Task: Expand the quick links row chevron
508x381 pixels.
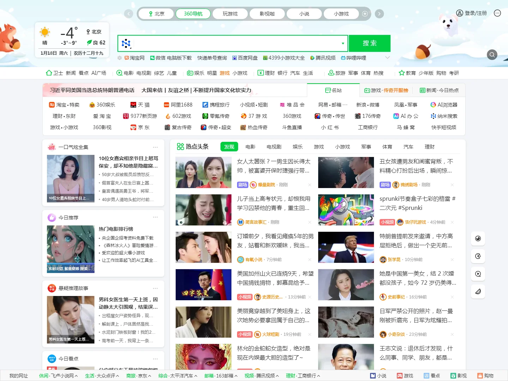Action: pyautogui.click(x=387, y=58)
